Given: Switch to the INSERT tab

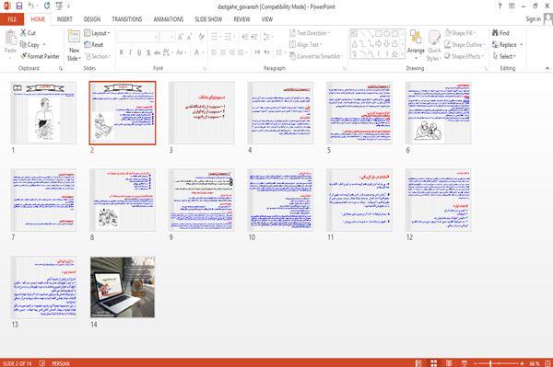Looking at the screenshot, I should click(65, 19).
